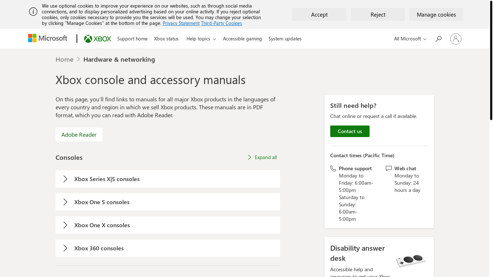Go to Xbox status in navigation
The width and height of the screenshot is (493, 277).
pos(166,39)
